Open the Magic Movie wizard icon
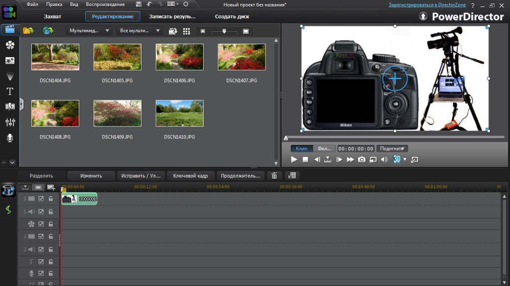 point(8,190)
